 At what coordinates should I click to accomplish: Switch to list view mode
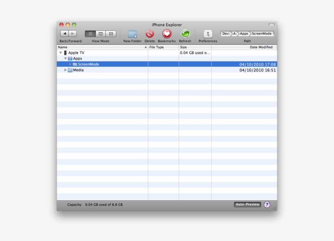point(90,34)
